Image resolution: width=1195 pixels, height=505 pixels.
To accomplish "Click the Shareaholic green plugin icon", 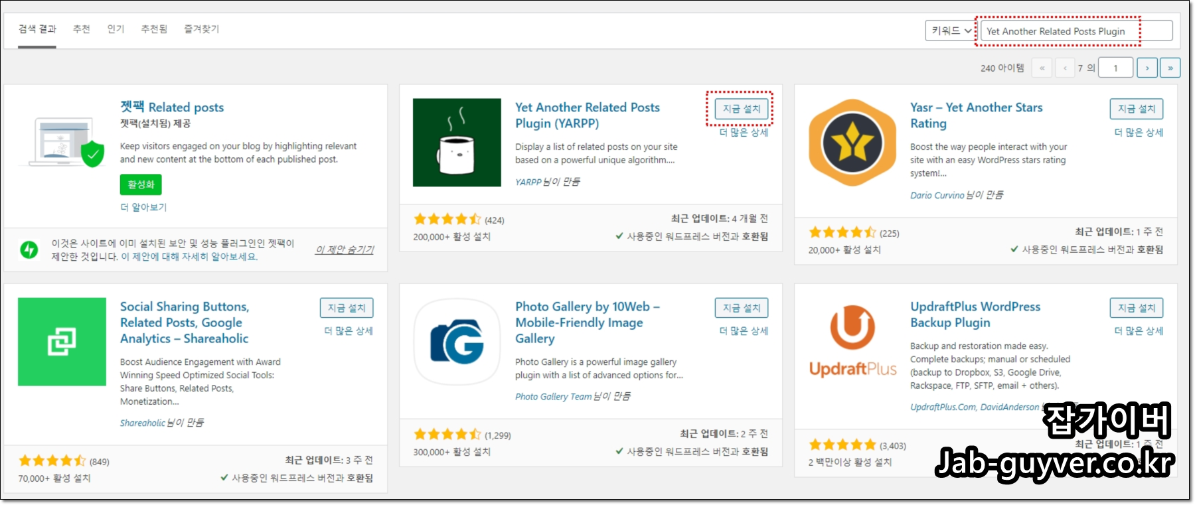I will [62, 342].
